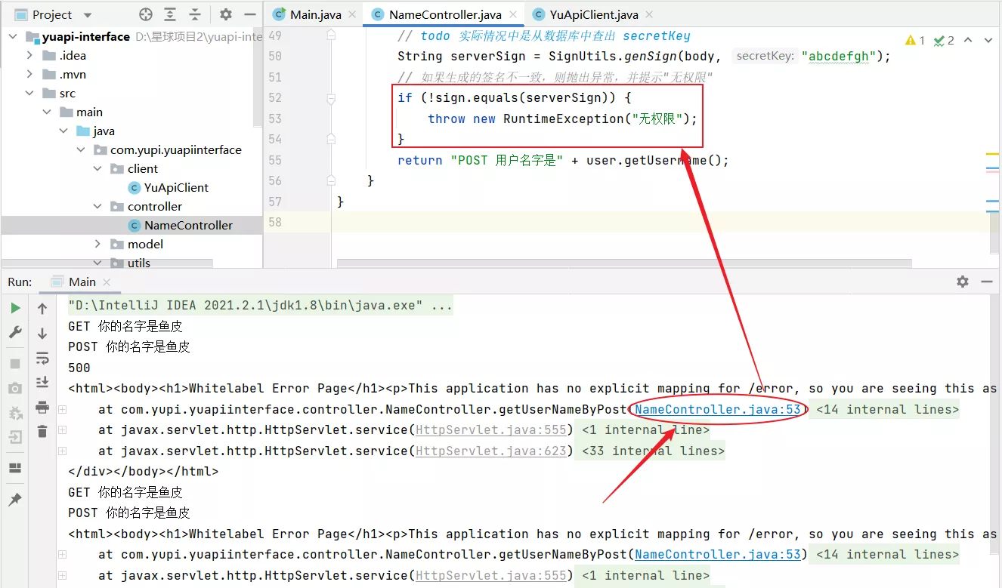Expand the .mvn folder
Screen dimensions: 1002x588
point(30,74)
